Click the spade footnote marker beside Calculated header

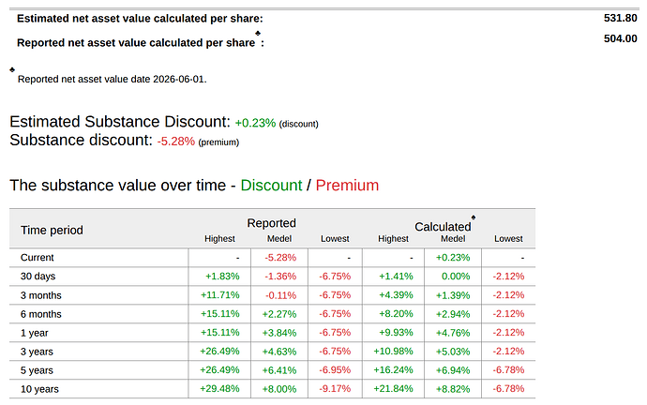click(474, 217)
